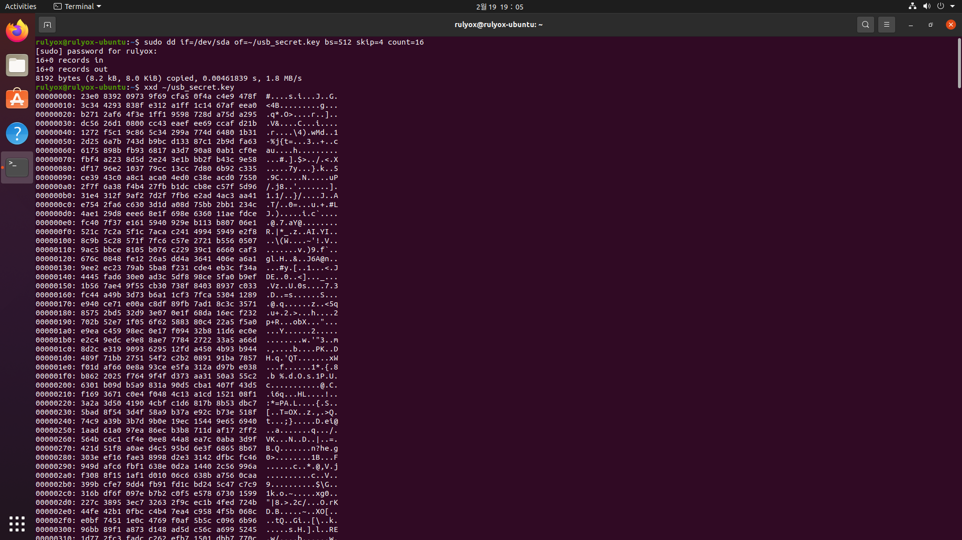Open Firefox from the dock

click(x=17, y=31)
